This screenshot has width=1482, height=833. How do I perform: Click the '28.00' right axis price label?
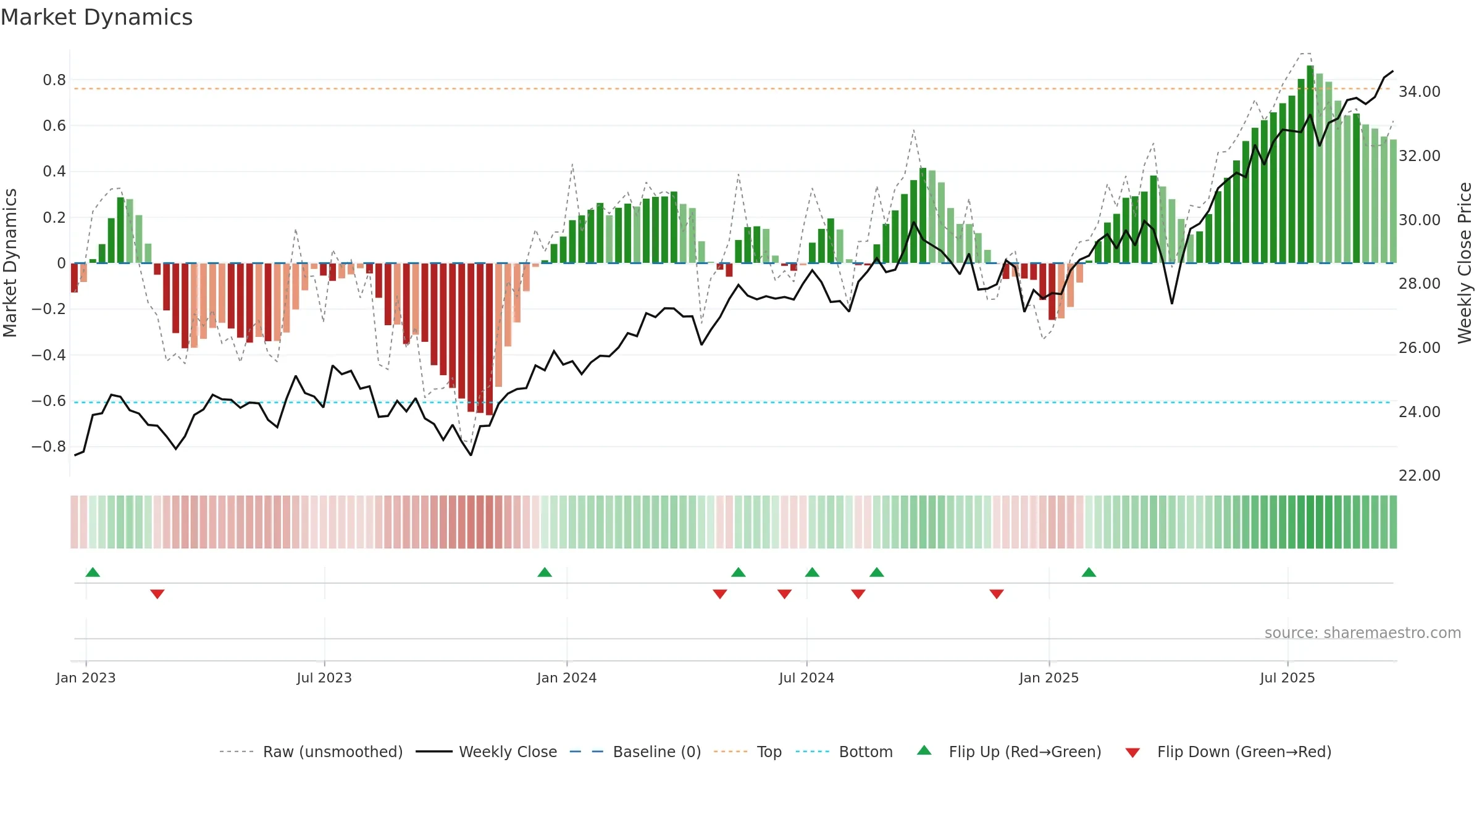point(1420,283)
